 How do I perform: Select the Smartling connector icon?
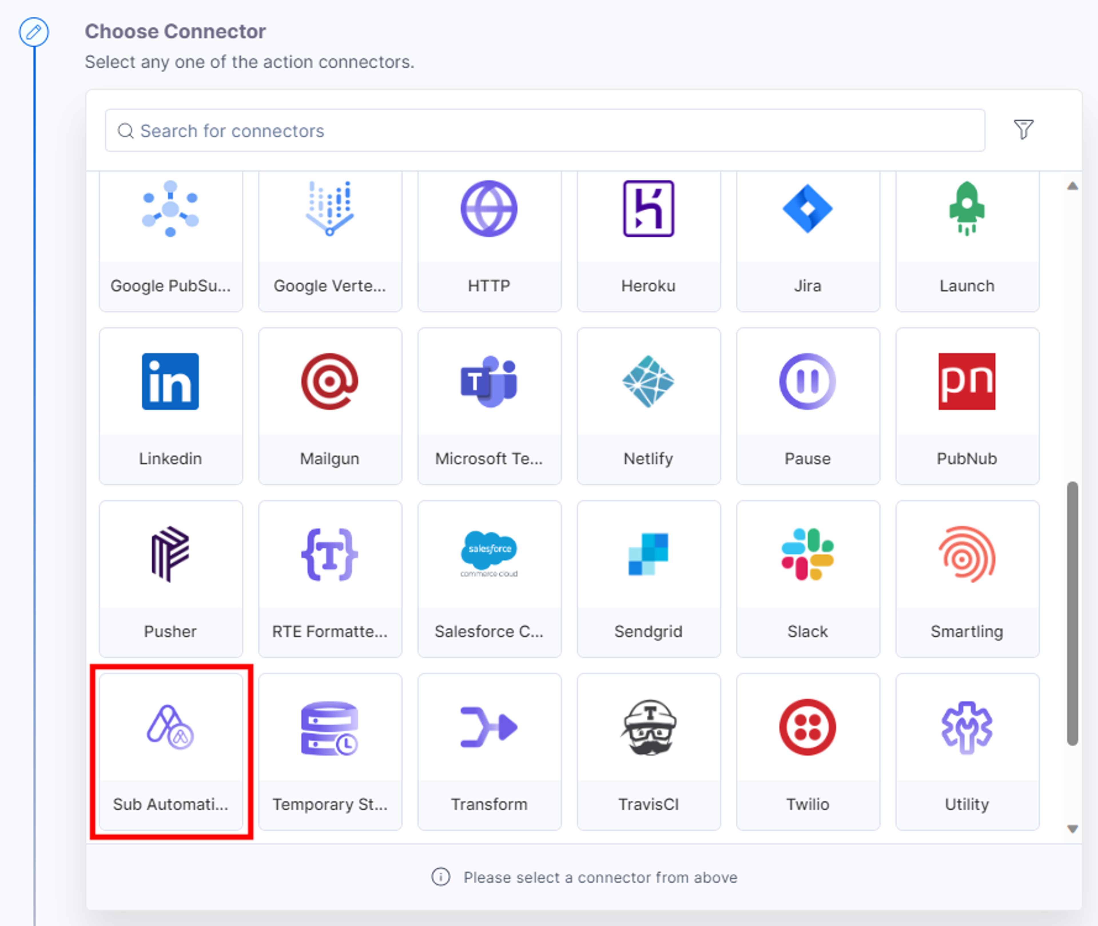pyautogui.click(x=967, y=554)
